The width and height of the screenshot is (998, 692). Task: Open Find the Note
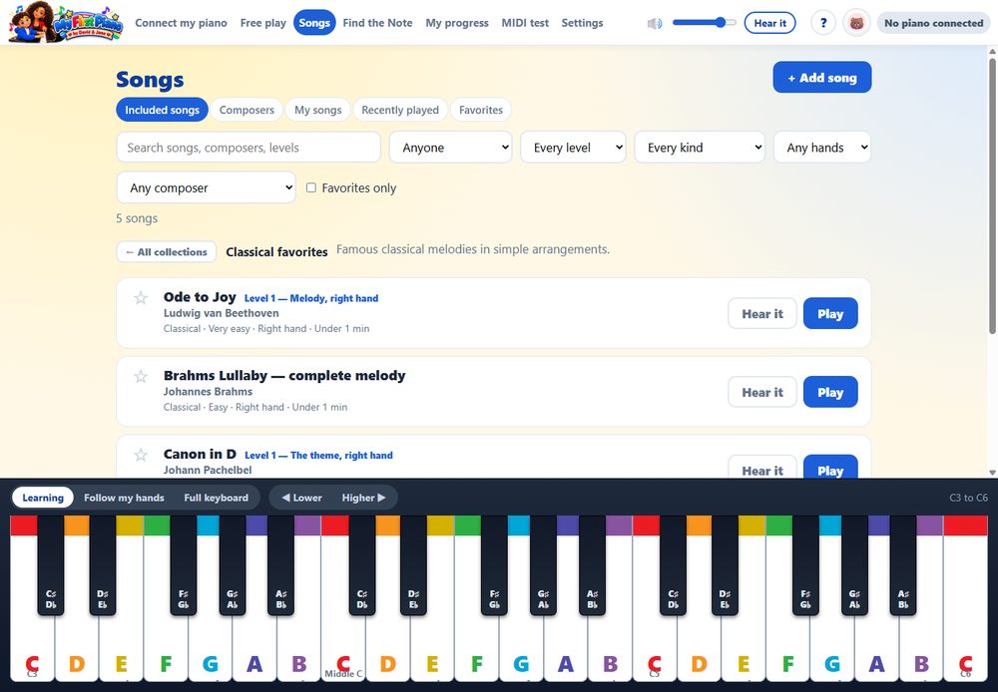pos(377,23)
